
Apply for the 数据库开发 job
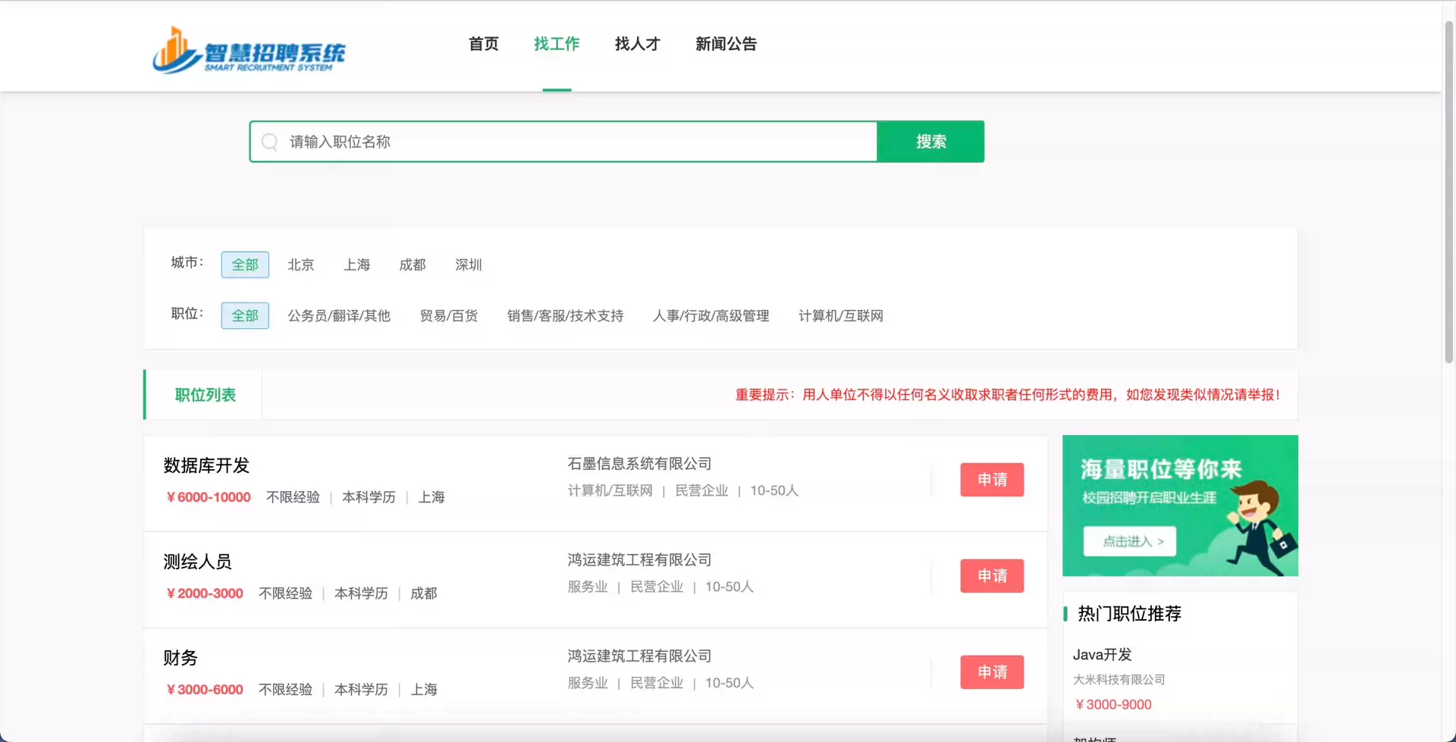coord(991,480)
